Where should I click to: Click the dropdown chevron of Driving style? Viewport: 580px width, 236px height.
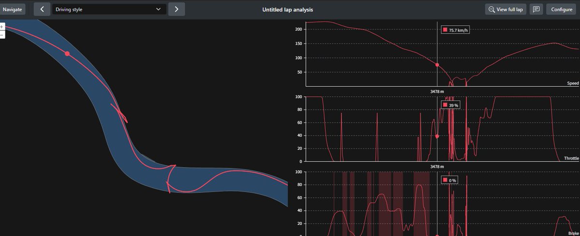pos(159,9)
